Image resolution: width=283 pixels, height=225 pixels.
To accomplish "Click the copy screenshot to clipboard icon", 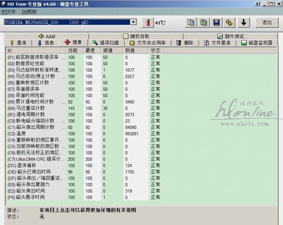I will 204,22.
